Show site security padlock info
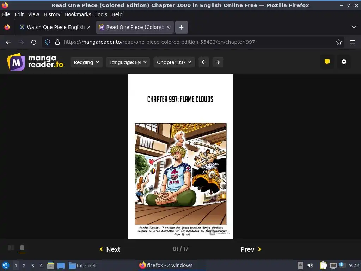Viewport: 361px width, 271px height. 57,42
